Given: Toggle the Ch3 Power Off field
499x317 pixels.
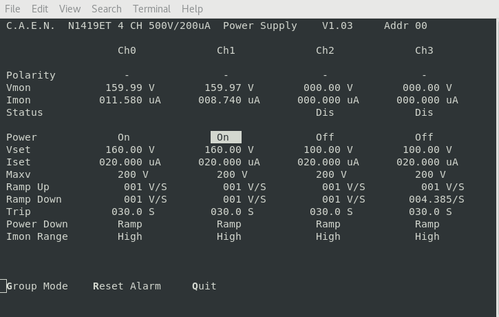Looking at the screenshot, I should (x=424, y=137).
